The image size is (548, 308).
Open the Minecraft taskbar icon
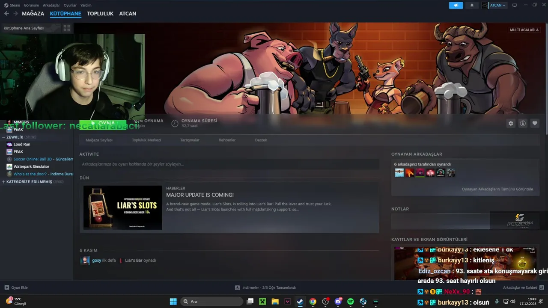click(x=262, y=302)
